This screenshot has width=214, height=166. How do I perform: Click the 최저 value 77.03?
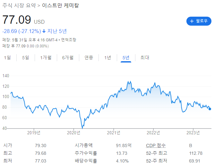40,161
